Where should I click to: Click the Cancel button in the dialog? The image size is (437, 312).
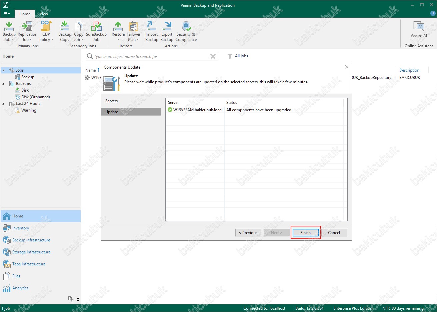[334, 233]
